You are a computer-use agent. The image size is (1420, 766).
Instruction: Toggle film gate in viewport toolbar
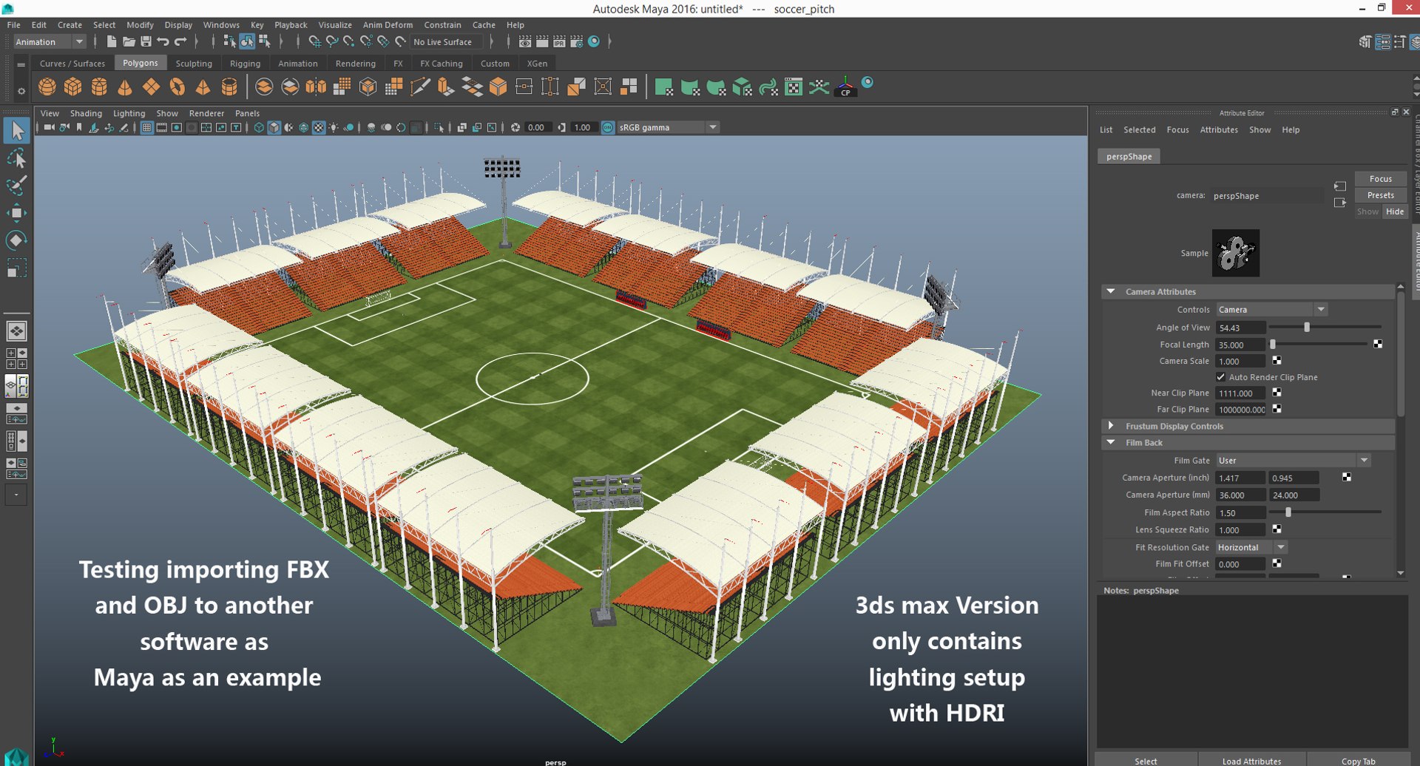(162, 128)
